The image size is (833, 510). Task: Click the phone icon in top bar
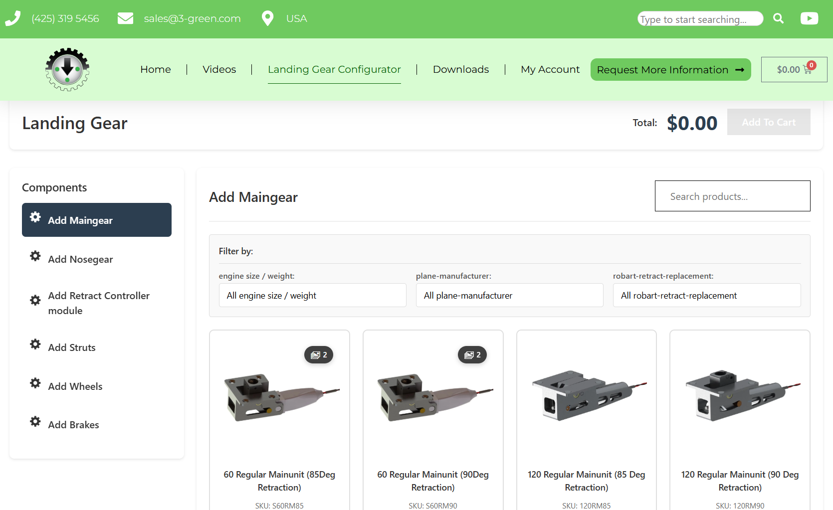[13, 18]
